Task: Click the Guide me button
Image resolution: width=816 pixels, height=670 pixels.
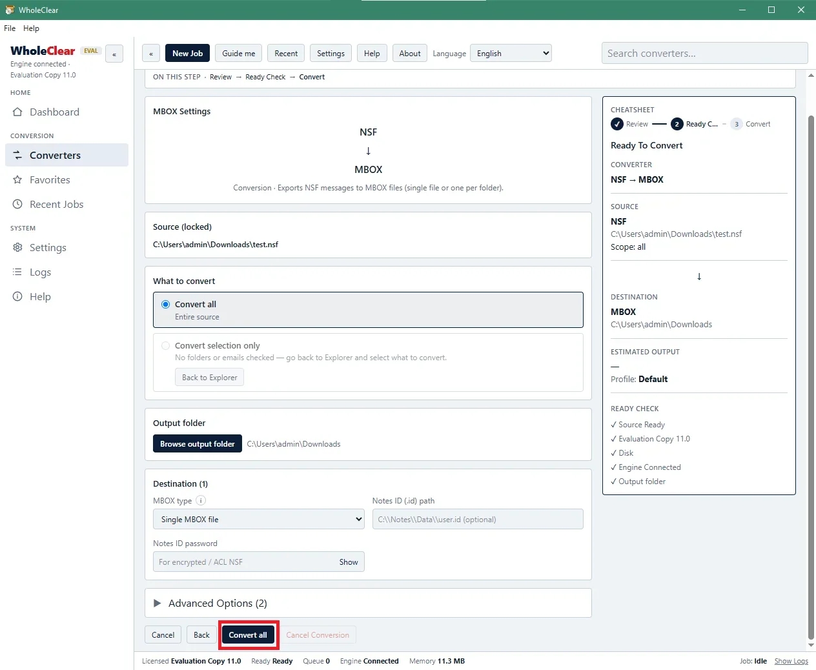Action: coord(238,54)
